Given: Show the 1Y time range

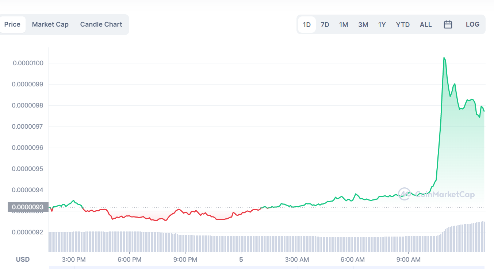Looking at the screenshot, I should tap(382, 25).
